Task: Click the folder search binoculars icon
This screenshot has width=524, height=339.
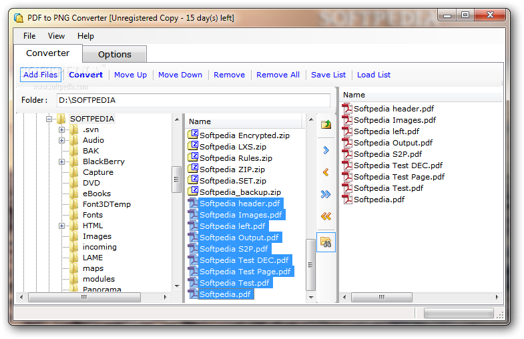Action: click(x=326, y=242)
